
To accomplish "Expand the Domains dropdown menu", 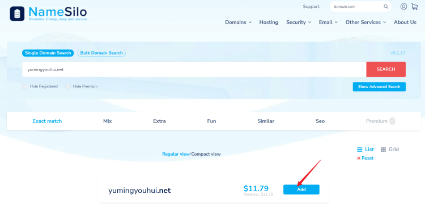I will click(x=238, y=23).
